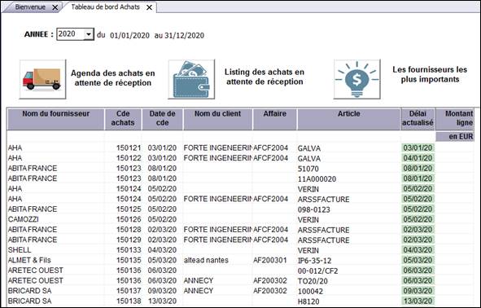This screenshot has width=481, height=308.
Task: Click Listing des achats en attente de réception
Action: 265,77
